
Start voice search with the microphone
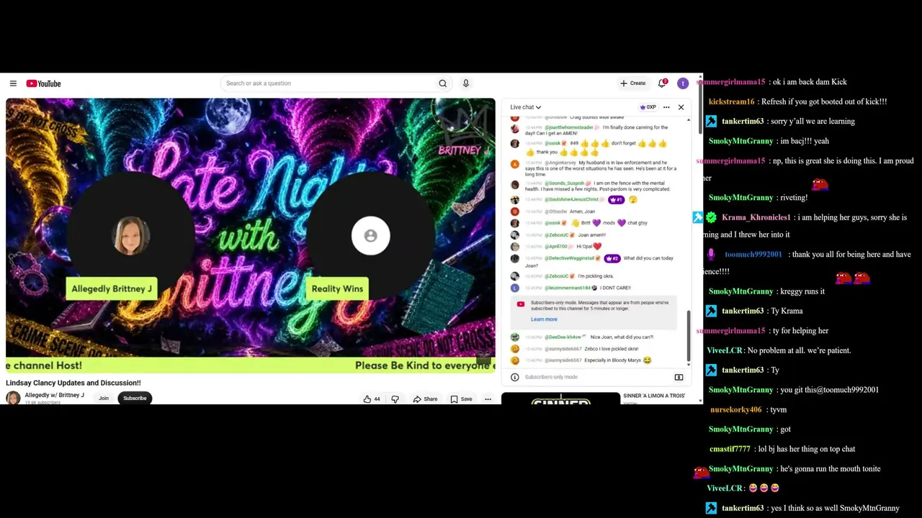[466, 83]
